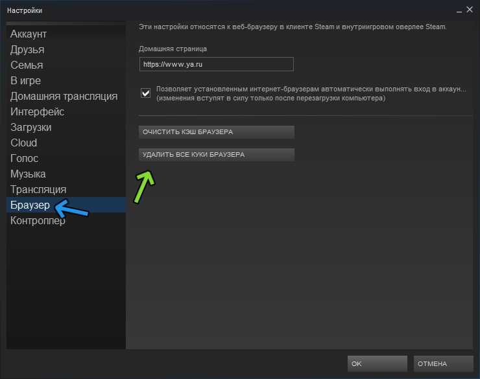
Task: Close the Настройки window
Action: click(x=469, y=10)
